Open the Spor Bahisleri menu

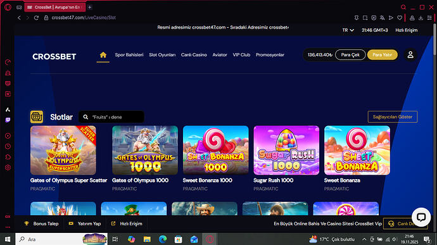[x=129, y=55]
